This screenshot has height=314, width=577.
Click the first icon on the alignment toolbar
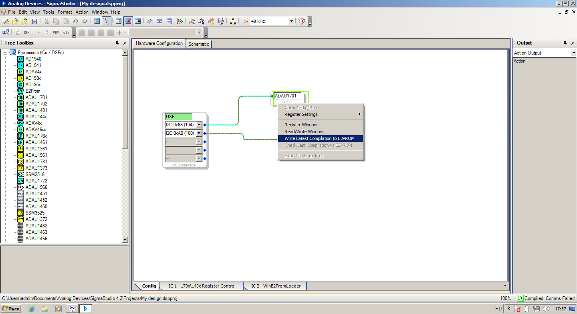pyautogui.click(x=6, y=32)
